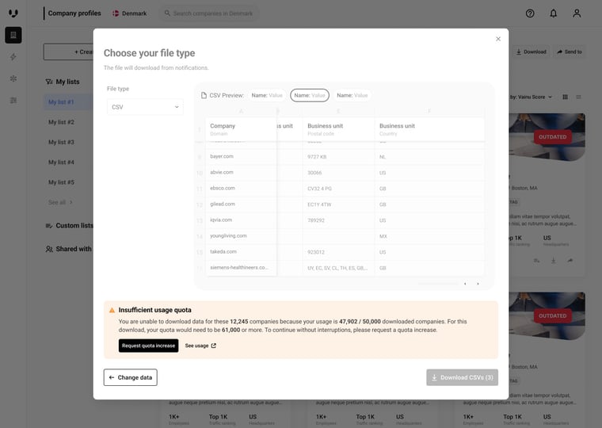Click the lightning bolt sidebar icon
602x428 pixels.
click(x=13, y=57)
